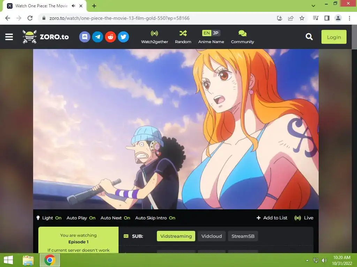
Task: Switch anime name to JP
Action: click(x=215, y=33)
